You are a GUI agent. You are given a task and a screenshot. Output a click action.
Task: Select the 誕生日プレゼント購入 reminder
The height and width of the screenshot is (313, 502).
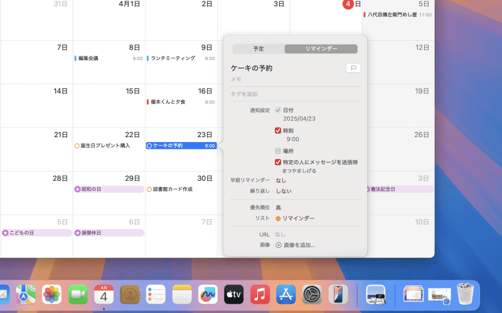click(x=105, y=146)
